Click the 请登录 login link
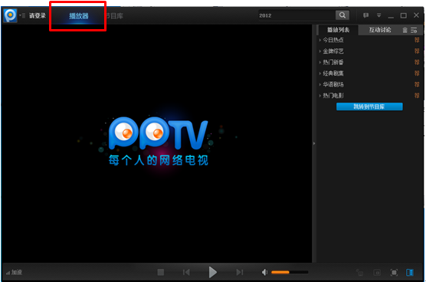The height and width of the screenshot is (282, 426). pyautogui.click(x=38, y=15)
